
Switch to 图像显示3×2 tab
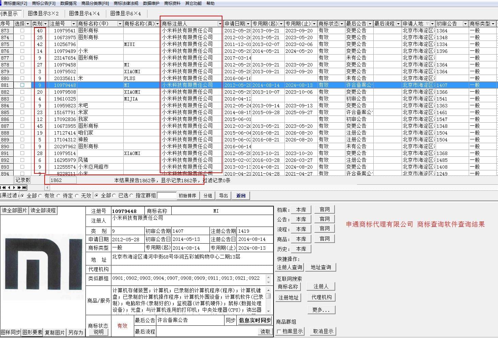click(43, 14)
